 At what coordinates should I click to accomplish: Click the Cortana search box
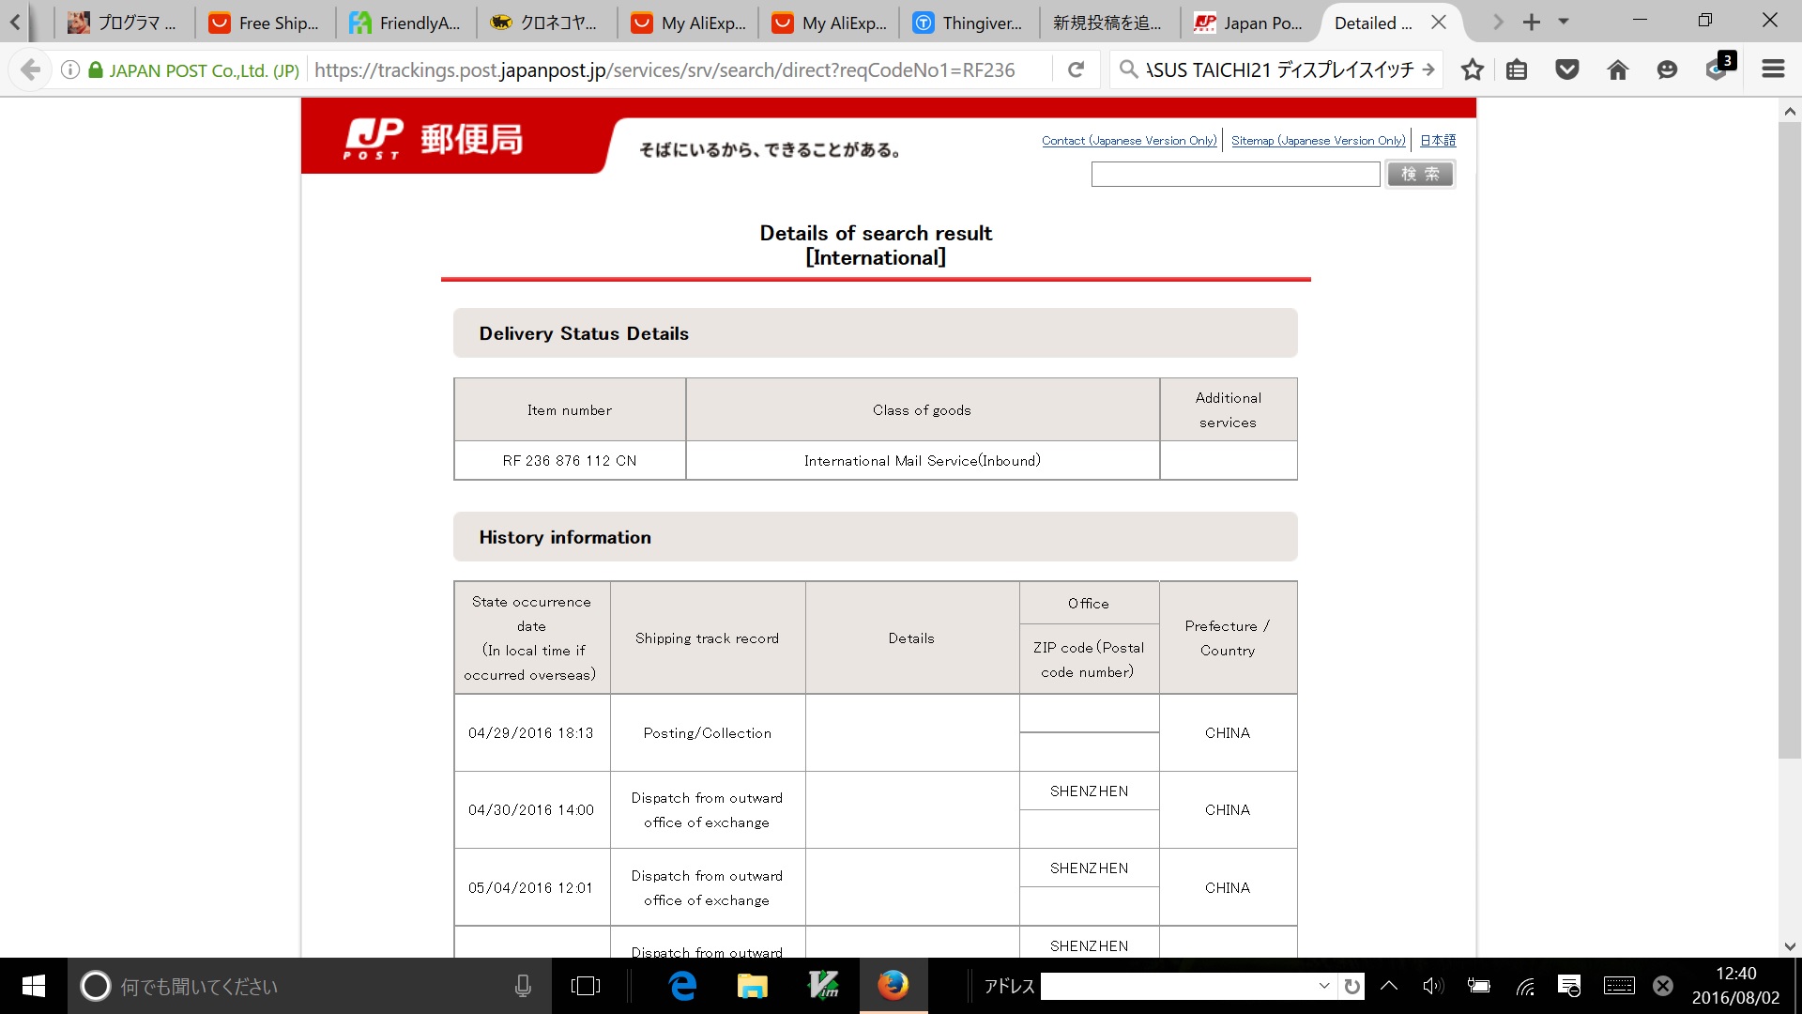pyautogui.click(x=310, y=986)
